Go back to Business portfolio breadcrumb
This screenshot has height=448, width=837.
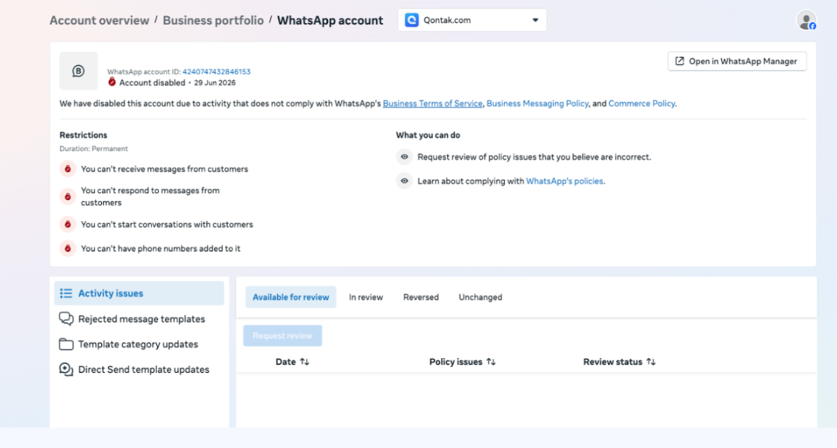click(x=213, y=20)
